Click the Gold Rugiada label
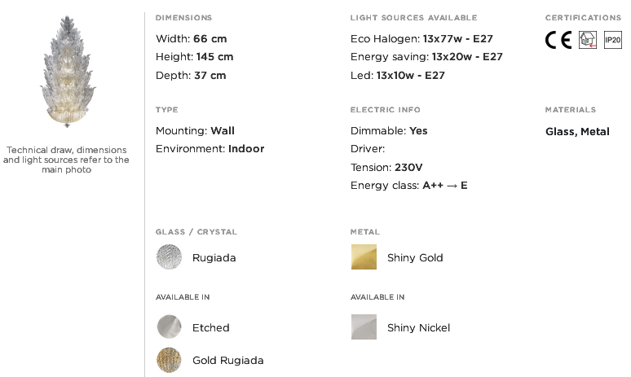Viewport: 631px width, 377px height. coord(227,360)
